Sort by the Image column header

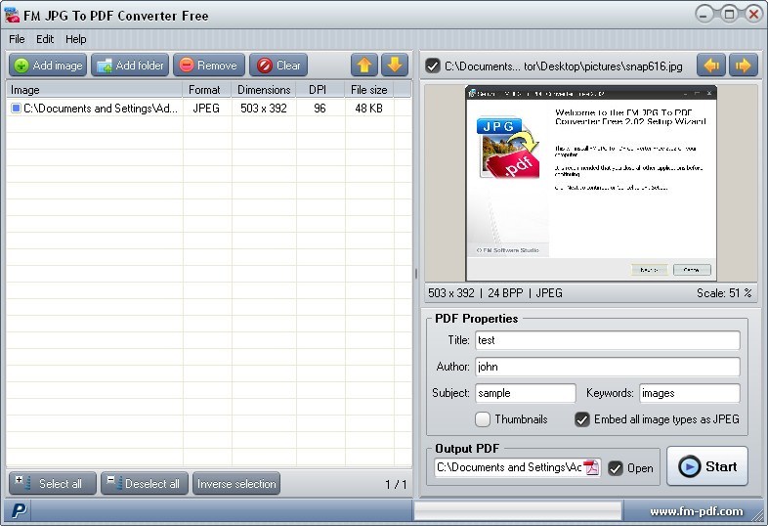coord(94,90)
